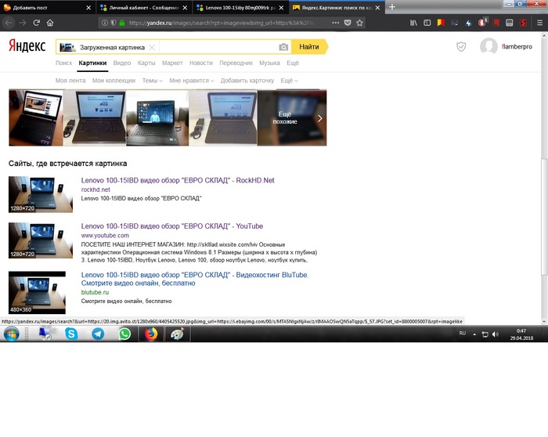Open the 'Видео' service tab
Screen dimensions: 548x437
(122, 63)
